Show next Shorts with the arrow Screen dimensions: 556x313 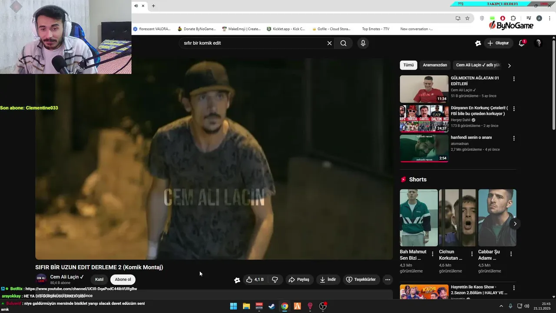(515, 223)
